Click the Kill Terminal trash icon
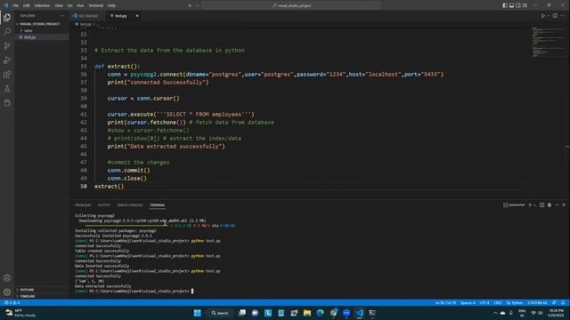 (x=550, y=205)
